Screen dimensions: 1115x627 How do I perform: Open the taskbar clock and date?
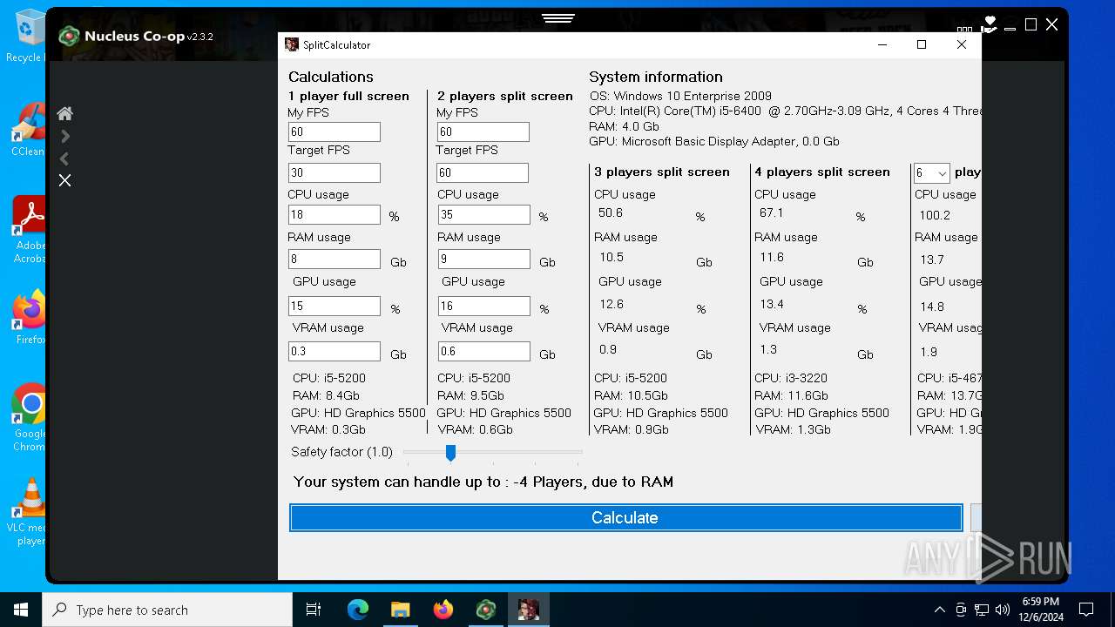1041,610
